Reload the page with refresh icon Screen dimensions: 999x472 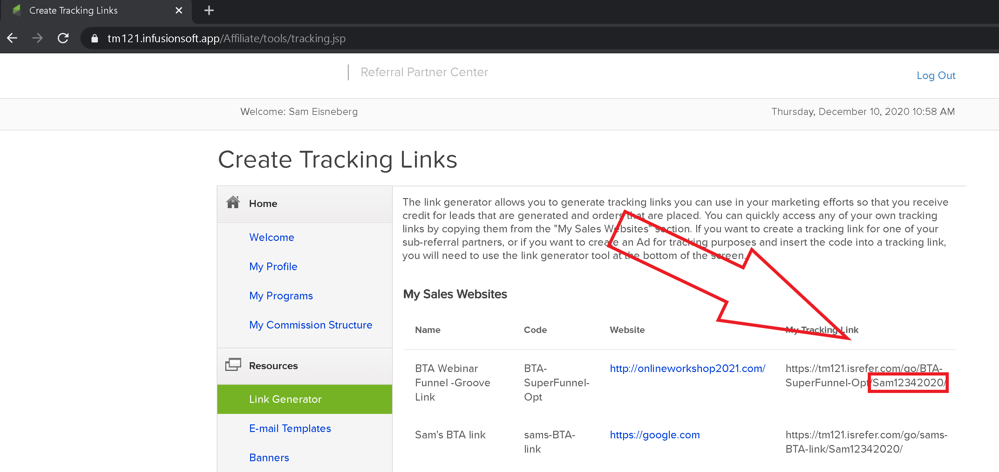point(63,38)
